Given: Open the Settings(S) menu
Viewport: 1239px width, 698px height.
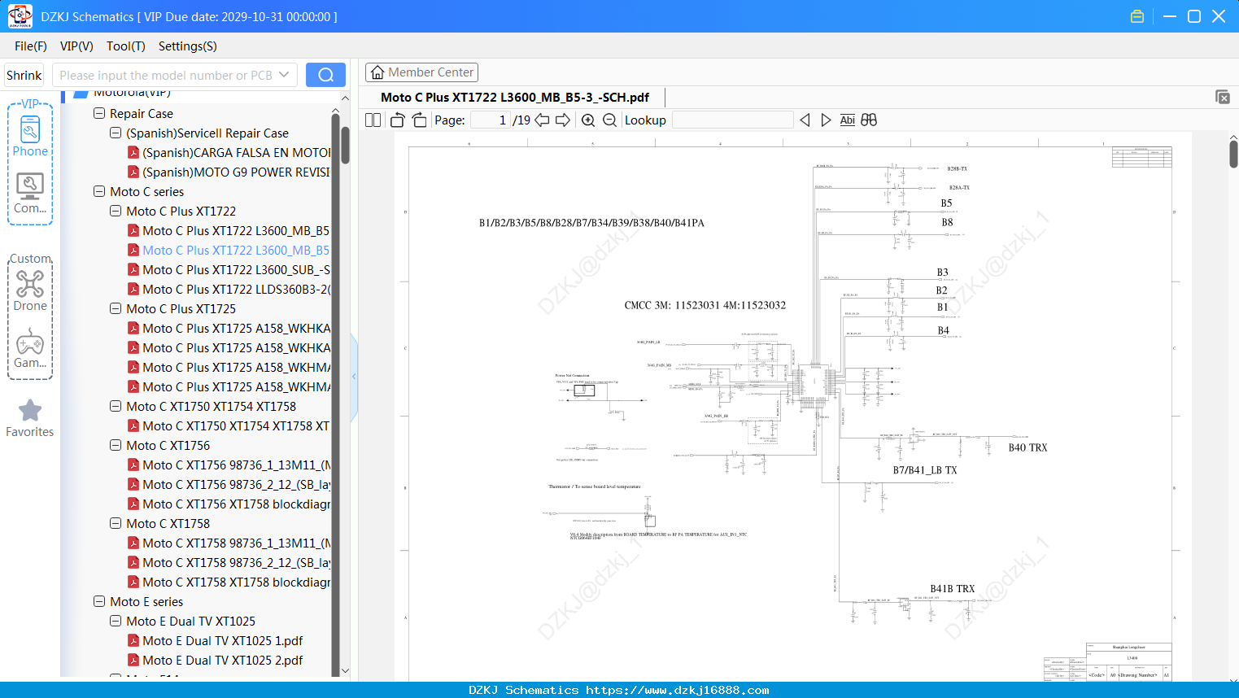Looking at the screenshot, I should click(188, 46).
